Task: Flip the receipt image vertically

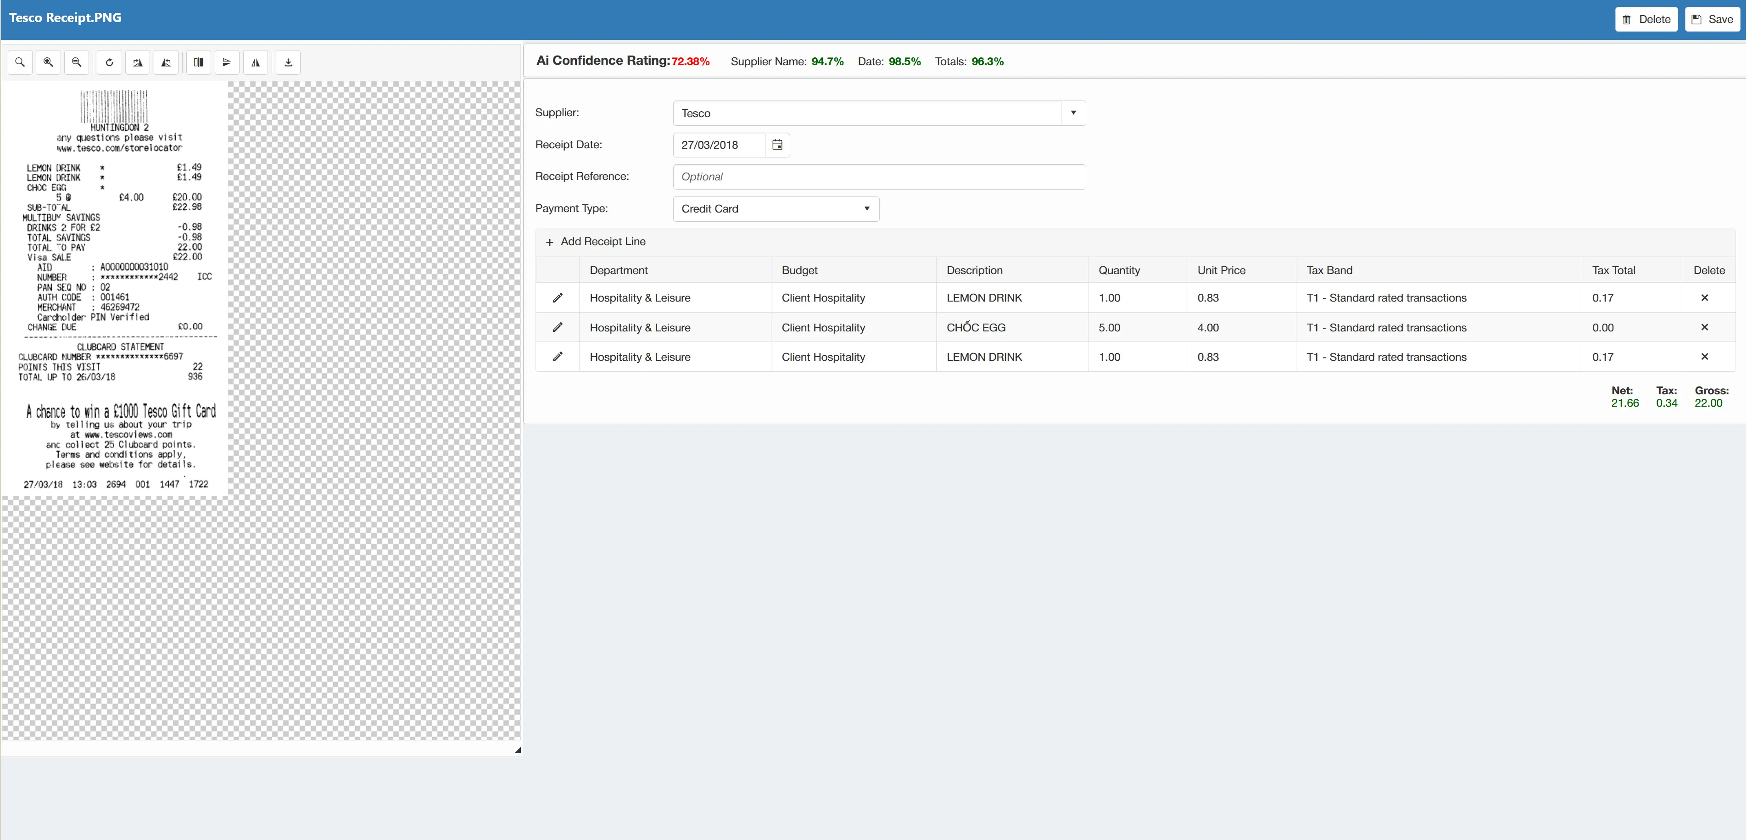Action: [227, 62]
